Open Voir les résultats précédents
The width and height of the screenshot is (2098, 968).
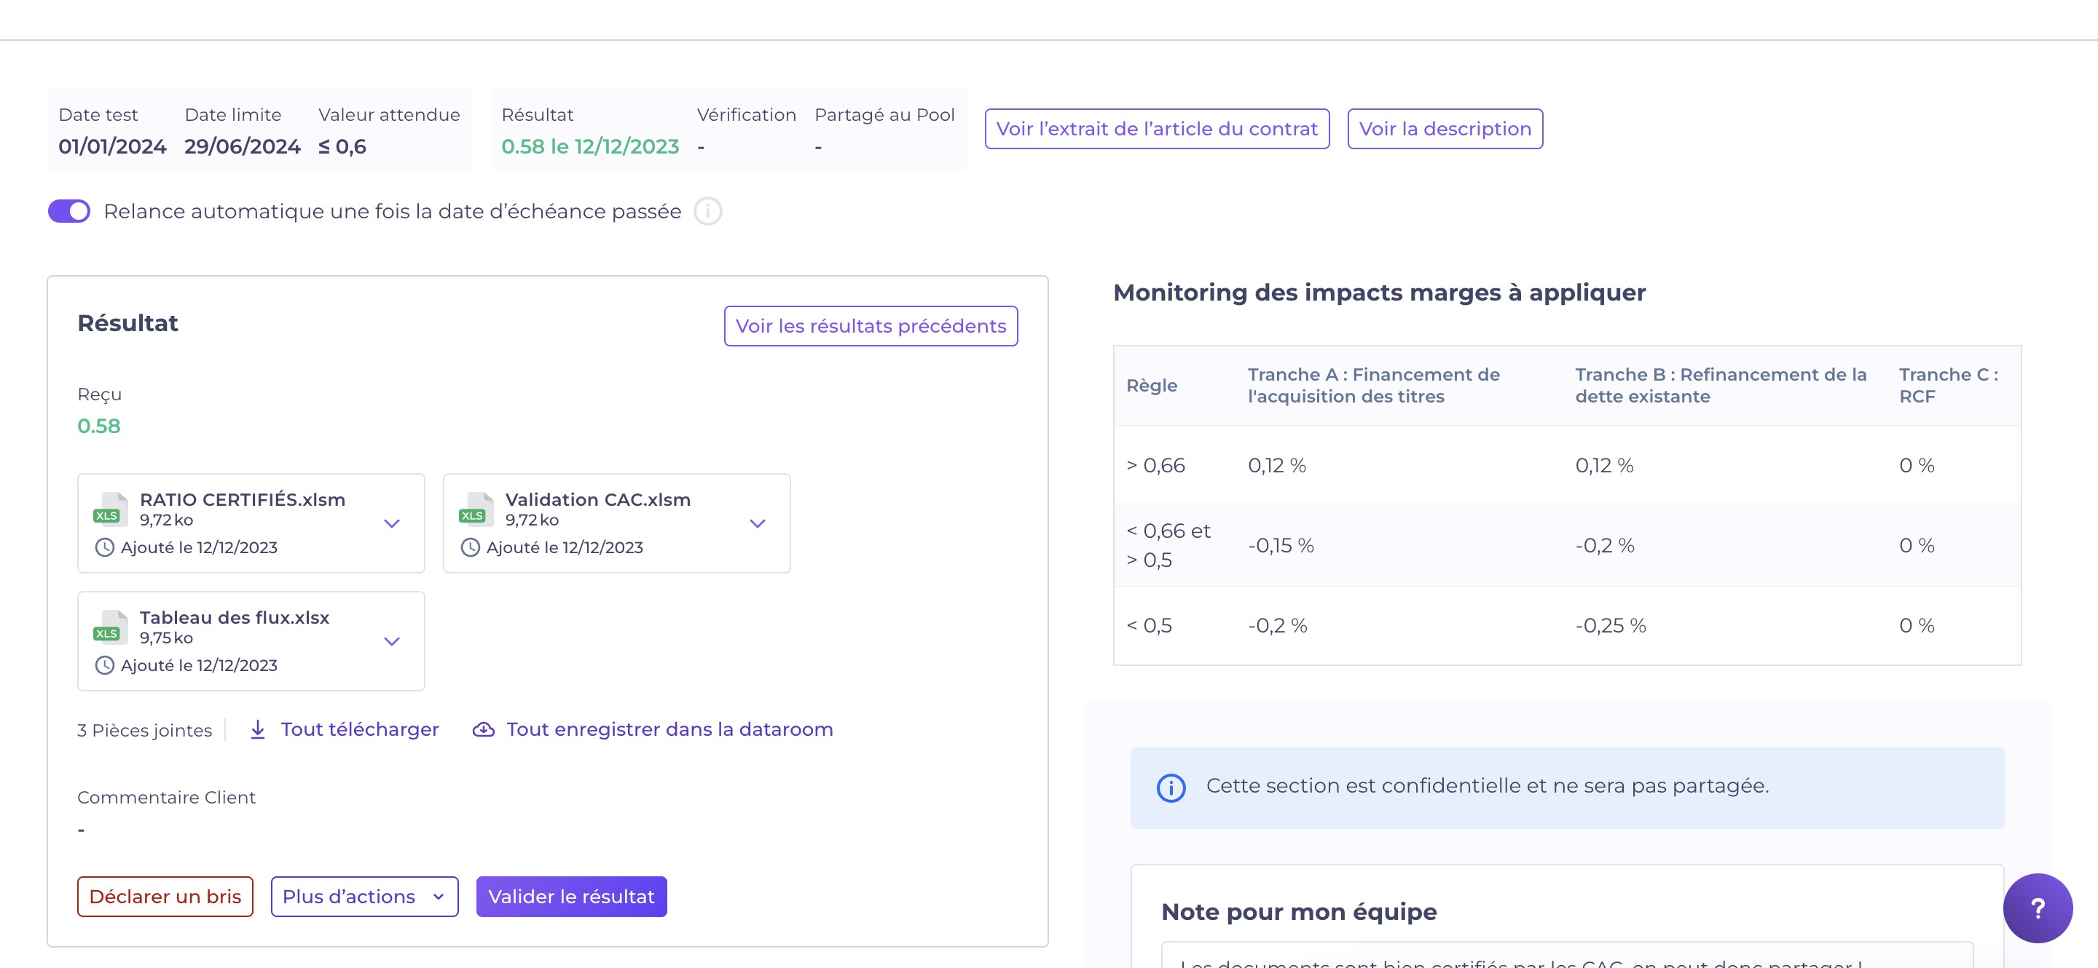point(870,326)
